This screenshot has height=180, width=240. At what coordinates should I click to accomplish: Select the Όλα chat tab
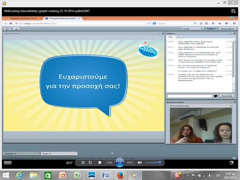tap(171, 37)
